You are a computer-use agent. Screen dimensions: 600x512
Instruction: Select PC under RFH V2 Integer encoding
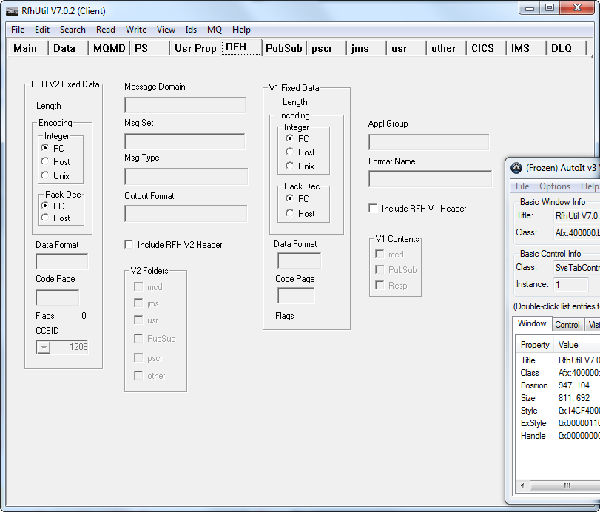point(45,148)
